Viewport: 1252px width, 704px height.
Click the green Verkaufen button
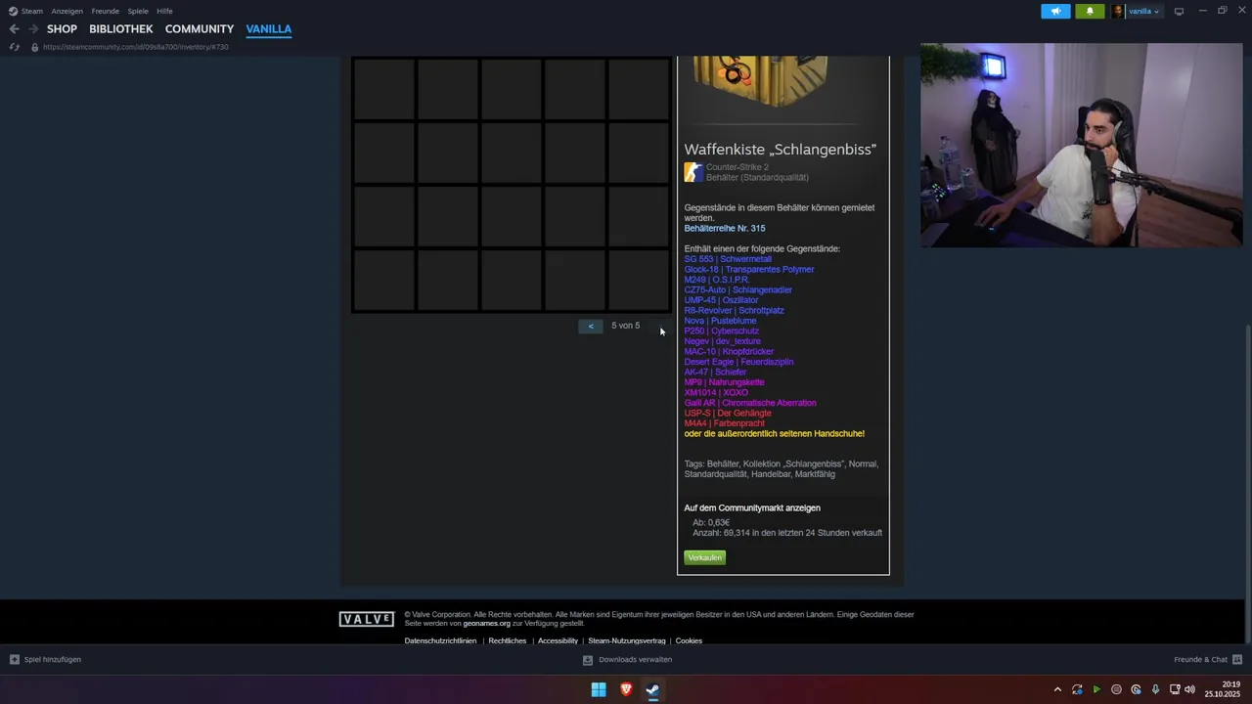coord(705,557)
